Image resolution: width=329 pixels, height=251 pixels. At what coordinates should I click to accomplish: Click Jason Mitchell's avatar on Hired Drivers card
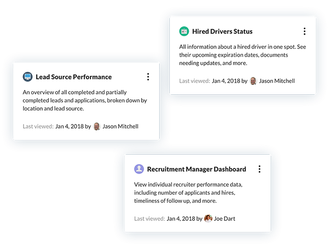(253, 81)
